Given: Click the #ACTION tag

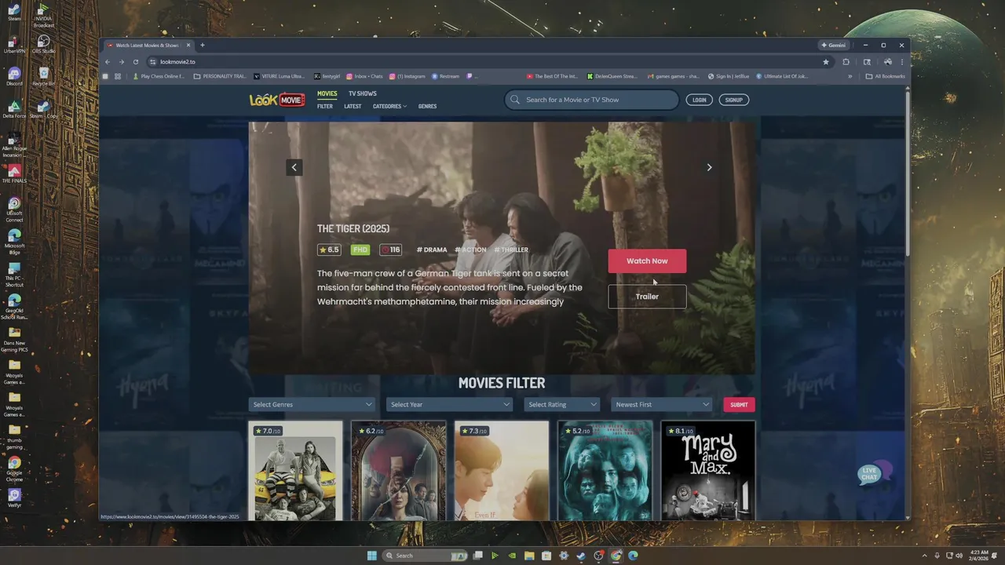Looking at the screenshot, I should pyautogui.click(x=471, y=250).
